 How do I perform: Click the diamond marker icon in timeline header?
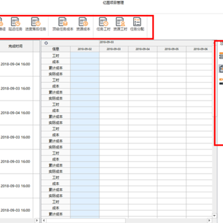pos(46,43)
